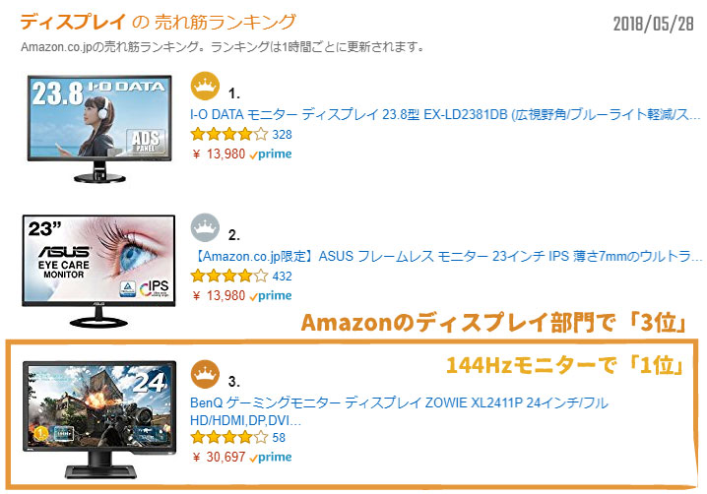Open I-O DATA EX-LD2381DB product title link
Screen dimensions: 707x494
pyautogui.click(x=445, y=114)
